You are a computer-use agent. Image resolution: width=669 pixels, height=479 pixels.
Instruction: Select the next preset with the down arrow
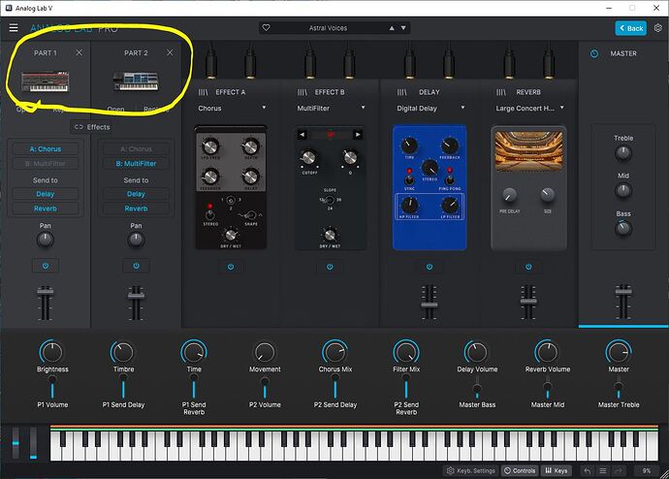403,28
